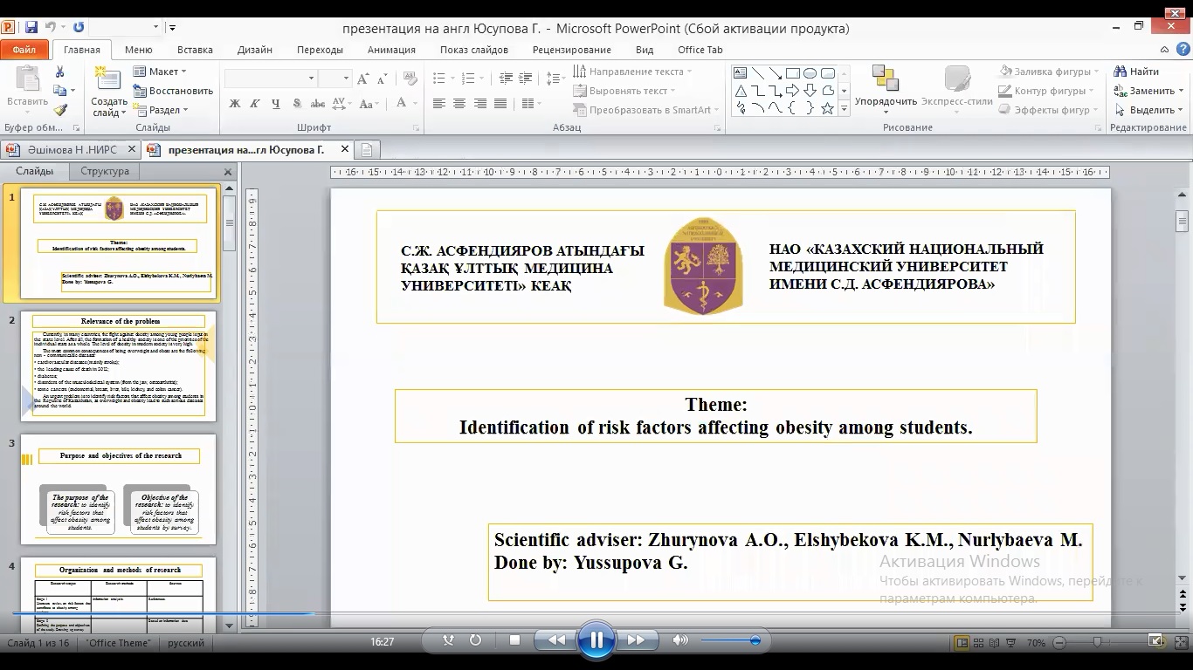
Task: Toggle underline formatting (Ч)
Action: [276, 104]
